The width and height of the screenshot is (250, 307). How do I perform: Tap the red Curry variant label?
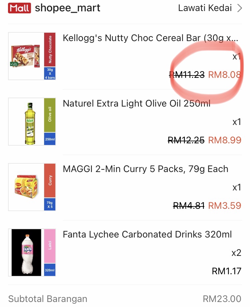[50, 180]
